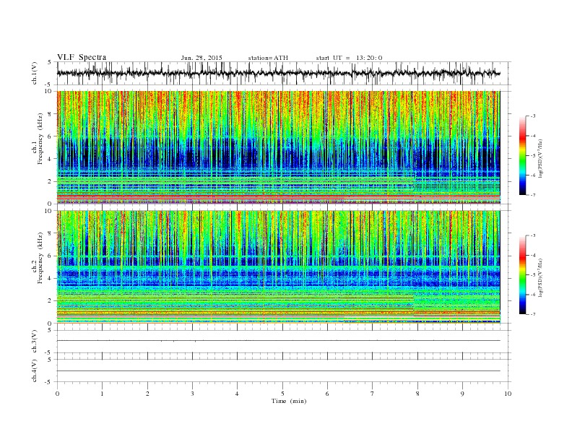The height and width of the screenshot is (442, 572).
Task: Click the ch.2 spectrogram panel
Action: 279,267
